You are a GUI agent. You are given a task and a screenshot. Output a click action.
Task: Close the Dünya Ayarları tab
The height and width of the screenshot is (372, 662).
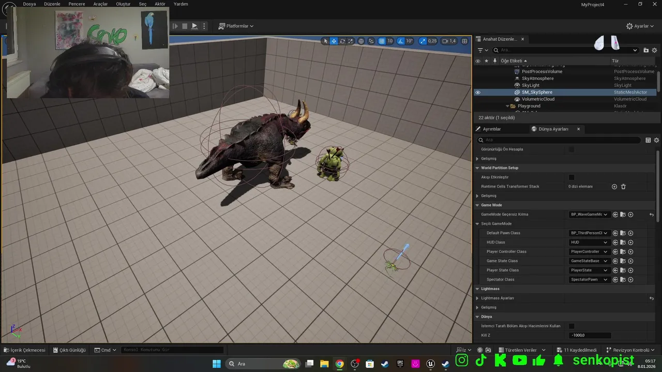(x=578, y=129)
